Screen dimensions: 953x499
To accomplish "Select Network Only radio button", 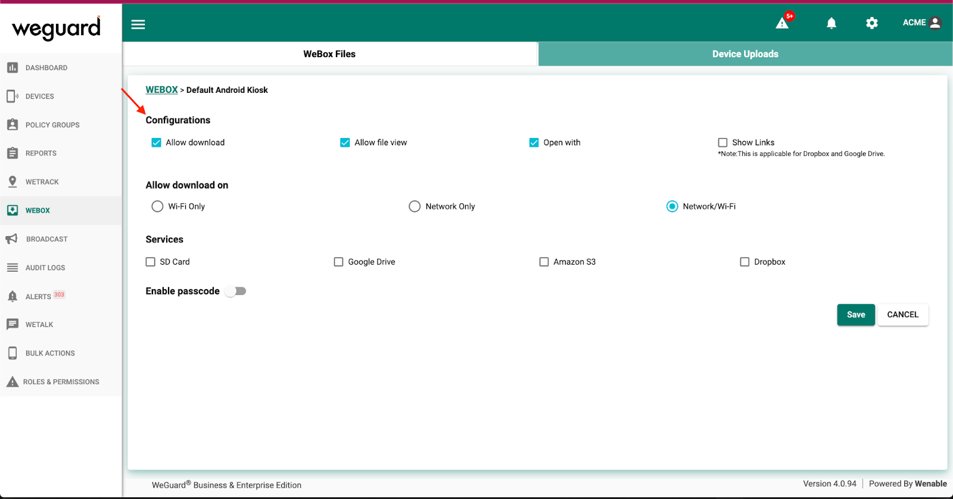I will click(415, 206).
